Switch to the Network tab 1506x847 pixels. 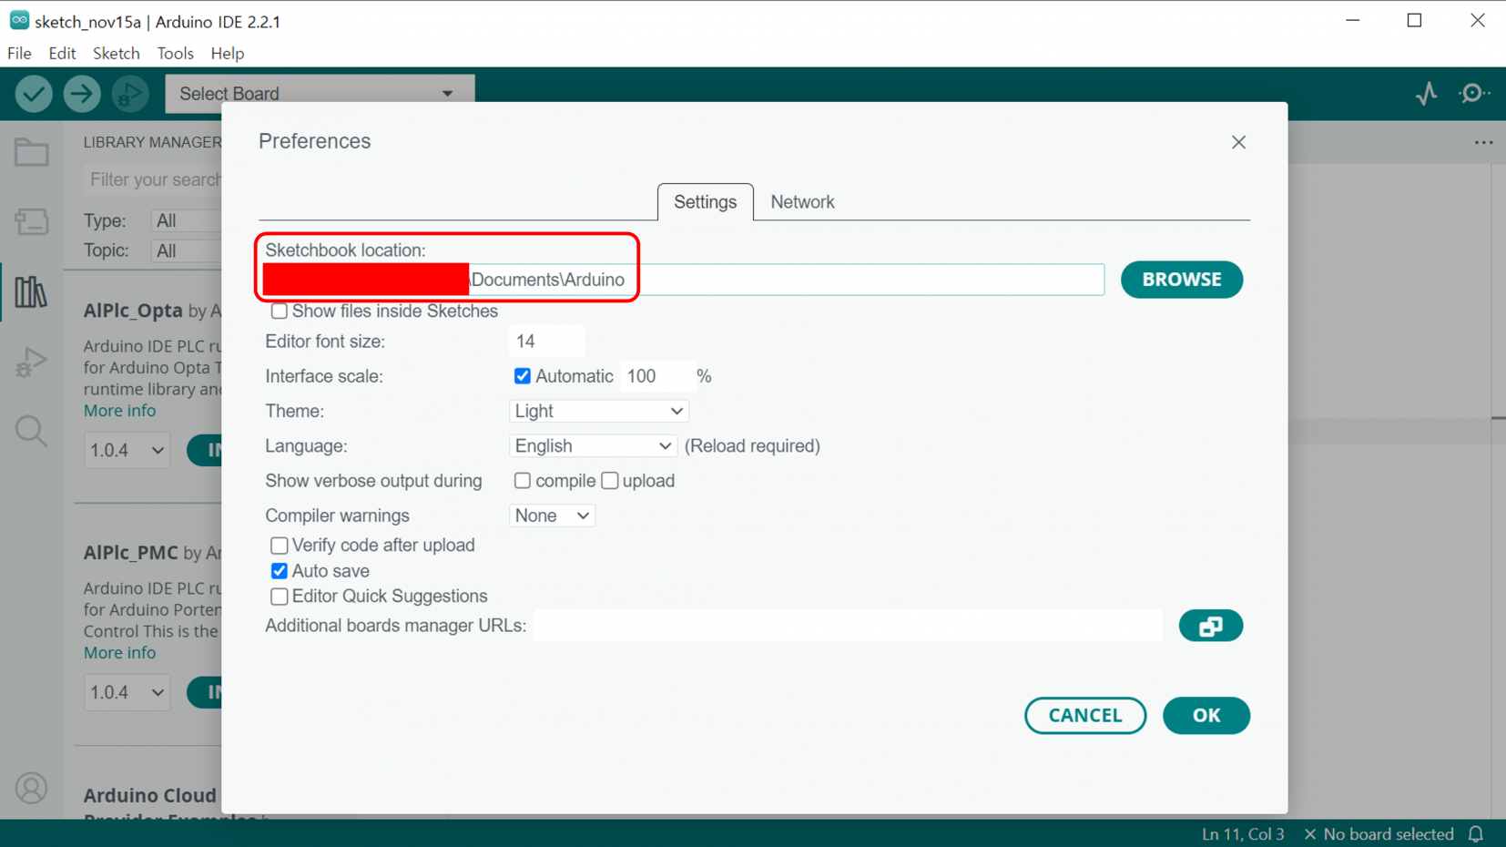point(801,202)
